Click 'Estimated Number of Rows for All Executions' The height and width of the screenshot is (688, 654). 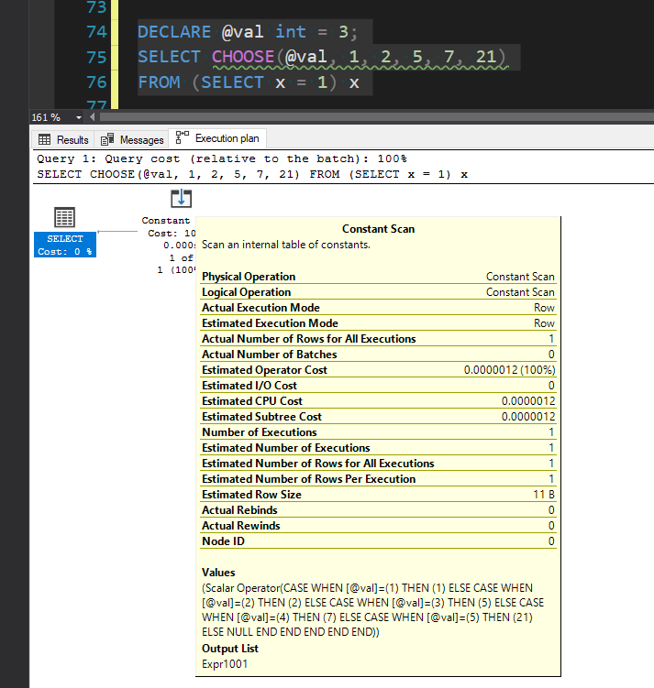[378, 464]
